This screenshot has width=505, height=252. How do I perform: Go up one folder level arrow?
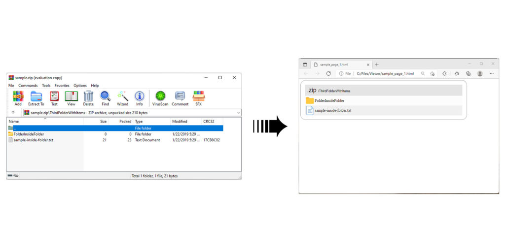pos(13,113)
